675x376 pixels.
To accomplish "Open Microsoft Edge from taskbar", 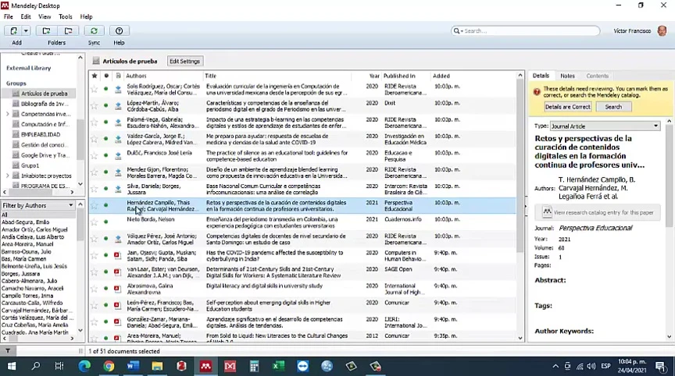I will coord(84,366).
